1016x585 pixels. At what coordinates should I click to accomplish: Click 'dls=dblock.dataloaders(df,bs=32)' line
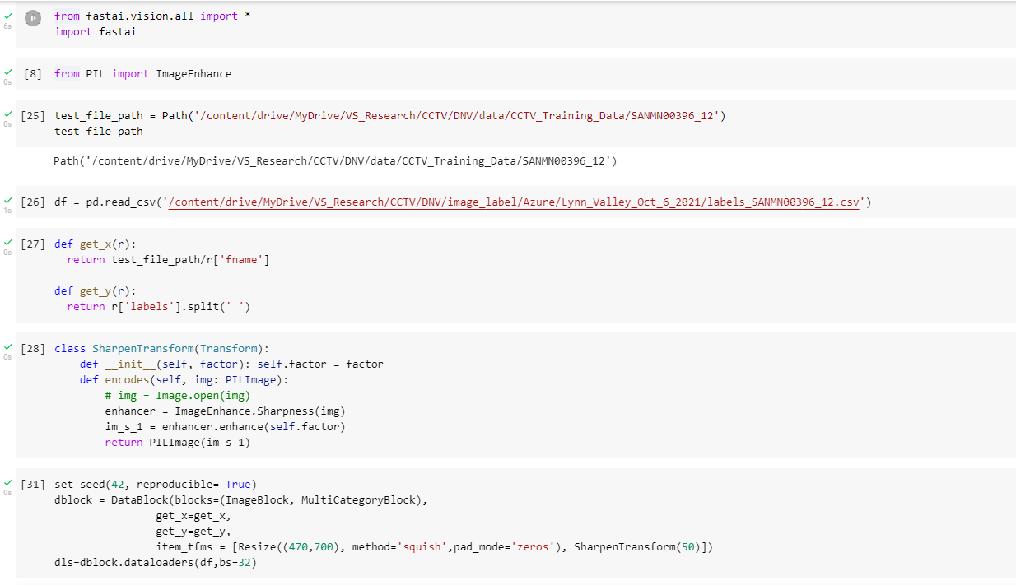[x=156, y=563]
